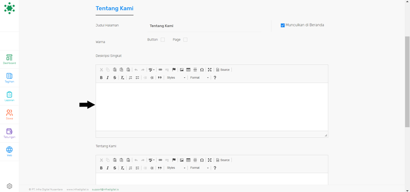Toggle Bold in lower Tentang Kami editor
Viewport: 410px width, 192px height.
click(x=101, y=168)
